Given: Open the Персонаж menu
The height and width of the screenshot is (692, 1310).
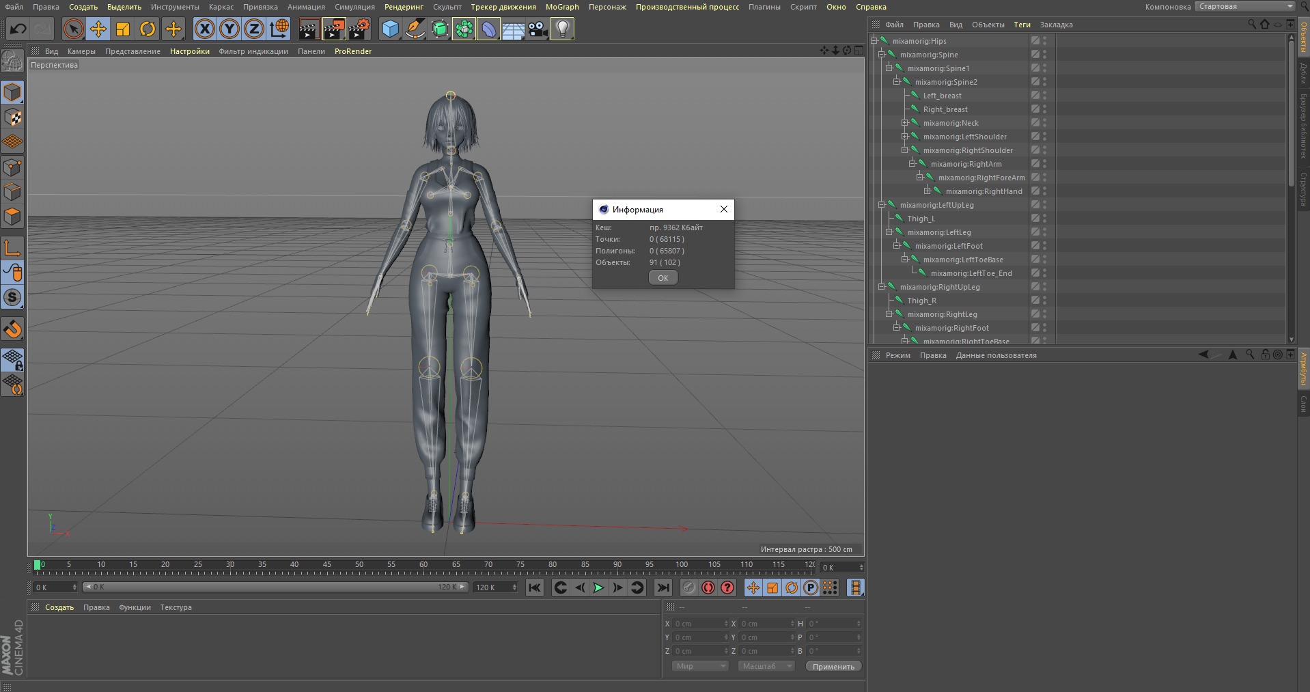Looking at the screenshot, I should [x=607, y=7].
